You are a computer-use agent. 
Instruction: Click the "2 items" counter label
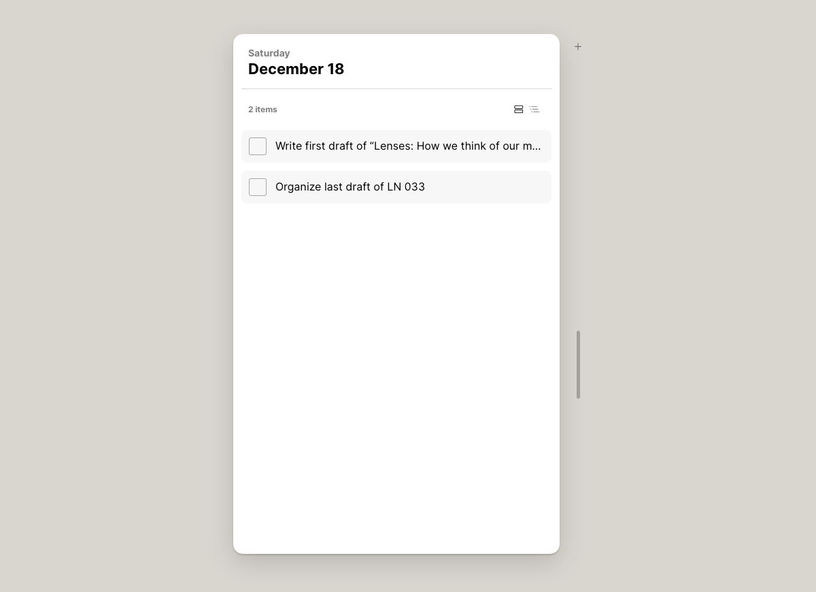pos(262,110)
